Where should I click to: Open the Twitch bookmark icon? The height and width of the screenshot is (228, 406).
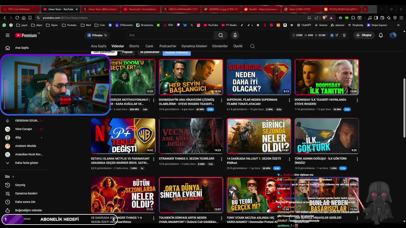pyautogui.click(x=178, y=25)
